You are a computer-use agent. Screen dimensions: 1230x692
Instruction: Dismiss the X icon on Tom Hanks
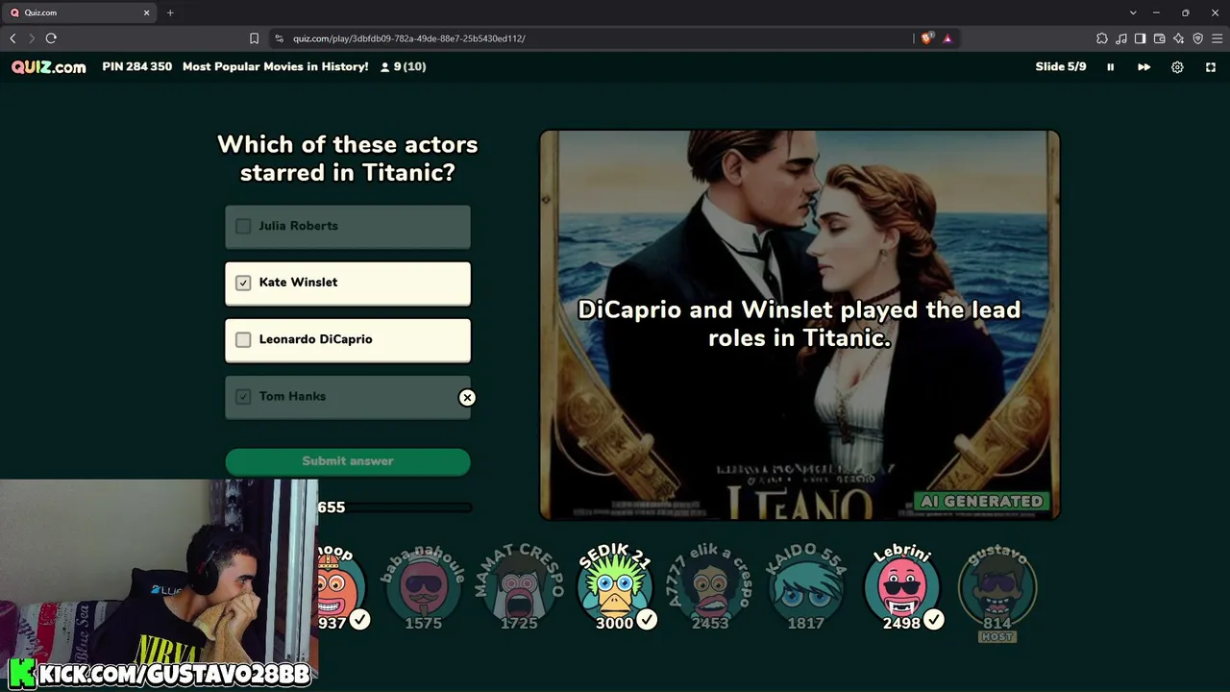click(x=467, y=397)
